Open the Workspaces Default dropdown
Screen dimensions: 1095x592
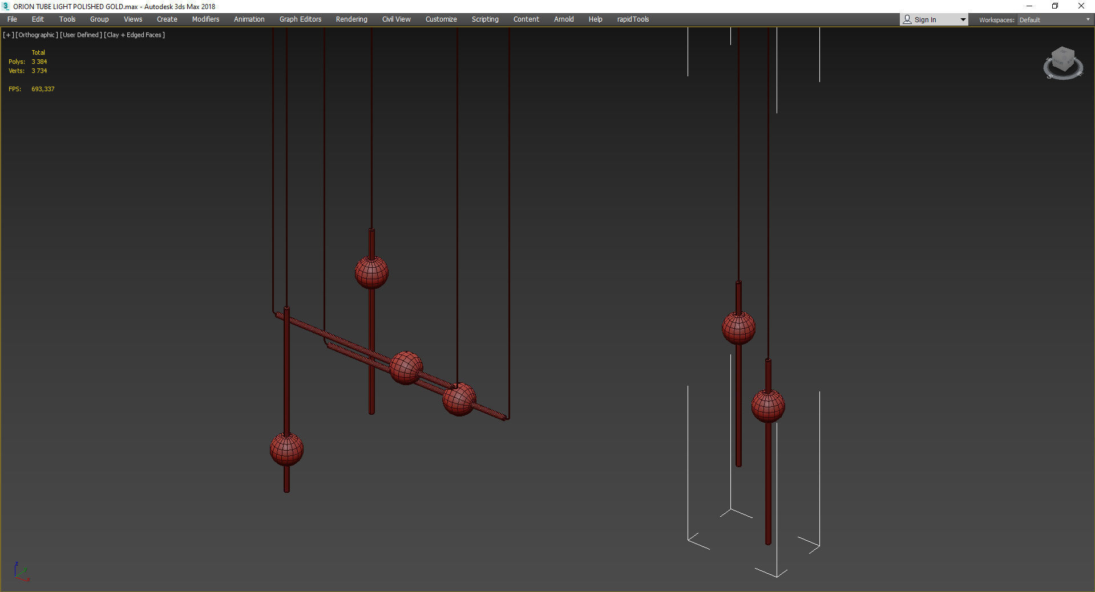click(1054, 20)
